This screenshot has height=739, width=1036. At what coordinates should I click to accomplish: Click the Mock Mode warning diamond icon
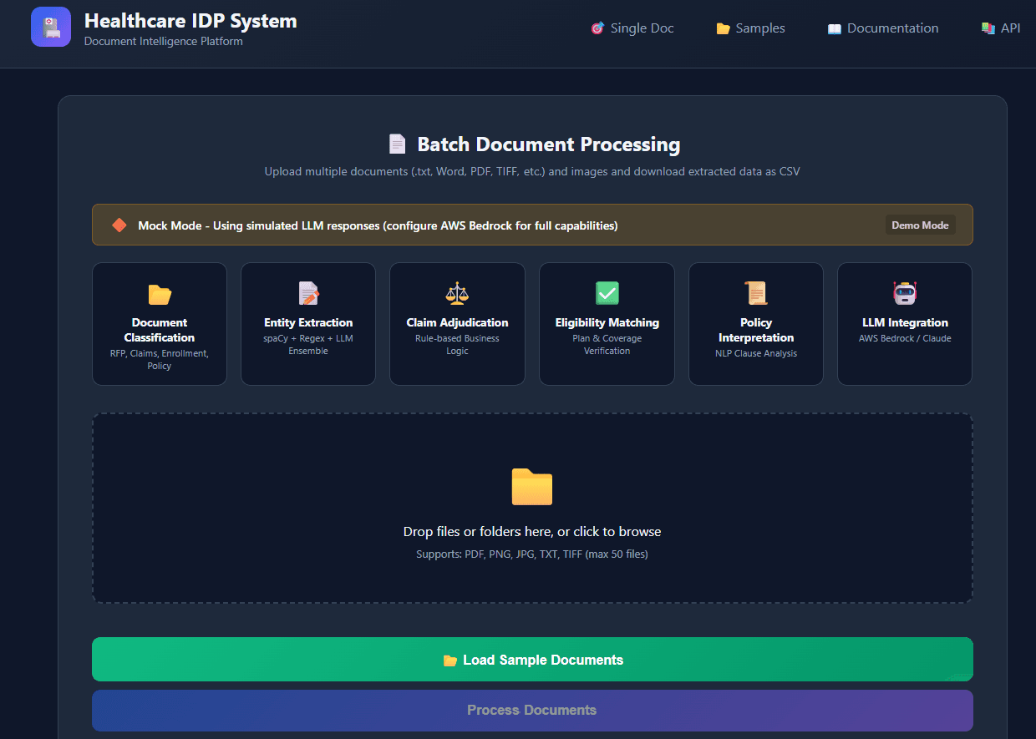pos(118,225)
